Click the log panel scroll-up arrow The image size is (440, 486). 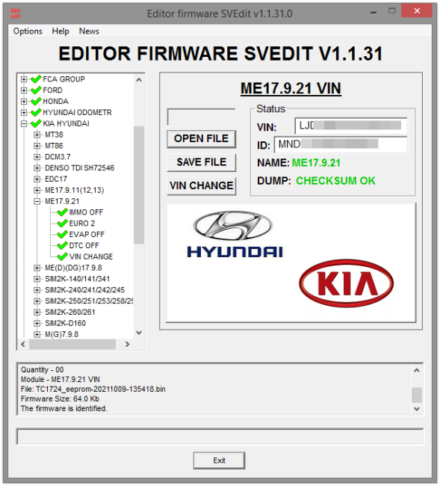click(x=417, y=370)
